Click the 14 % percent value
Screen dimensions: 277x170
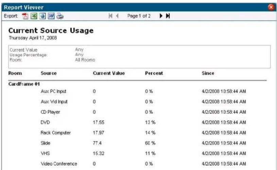coord(150,133)
